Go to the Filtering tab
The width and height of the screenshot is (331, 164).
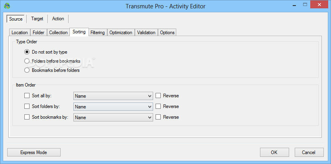point(98,33)
